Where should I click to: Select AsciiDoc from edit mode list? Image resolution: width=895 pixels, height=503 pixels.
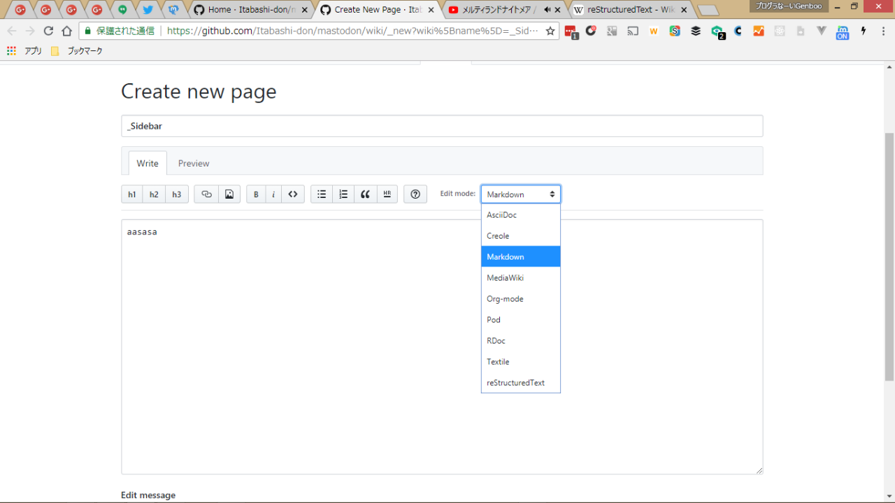[x=502, y=215]
